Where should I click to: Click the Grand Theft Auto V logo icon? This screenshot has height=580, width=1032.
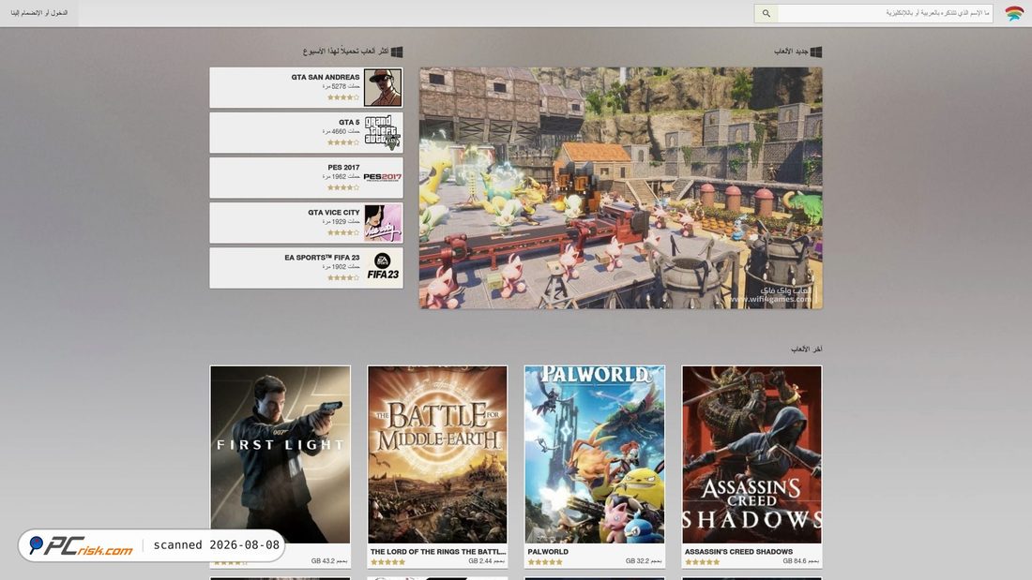click(383, 132)
